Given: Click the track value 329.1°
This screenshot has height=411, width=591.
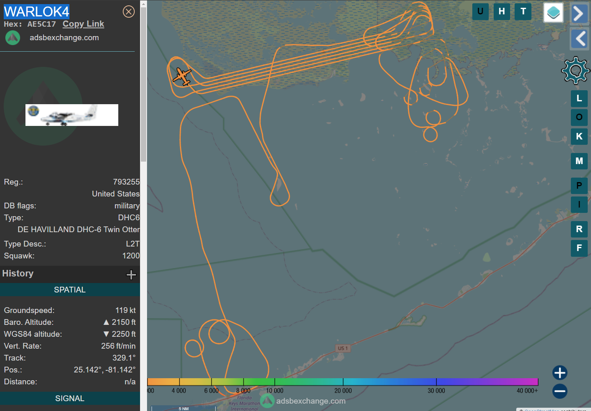Looking at the screenshot, I should (x=124, y=358).
